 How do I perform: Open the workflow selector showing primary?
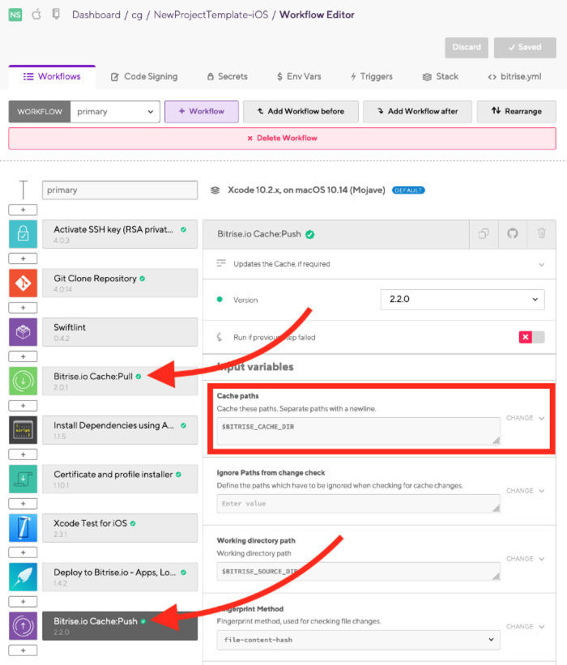click(115, 112)
